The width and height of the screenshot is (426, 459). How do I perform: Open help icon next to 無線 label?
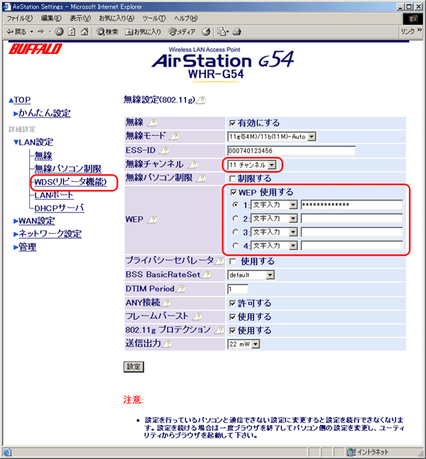click(x=152, y=123)
